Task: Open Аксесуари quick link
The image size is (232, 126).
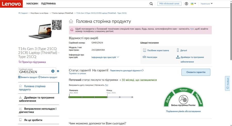Action: 152,57
